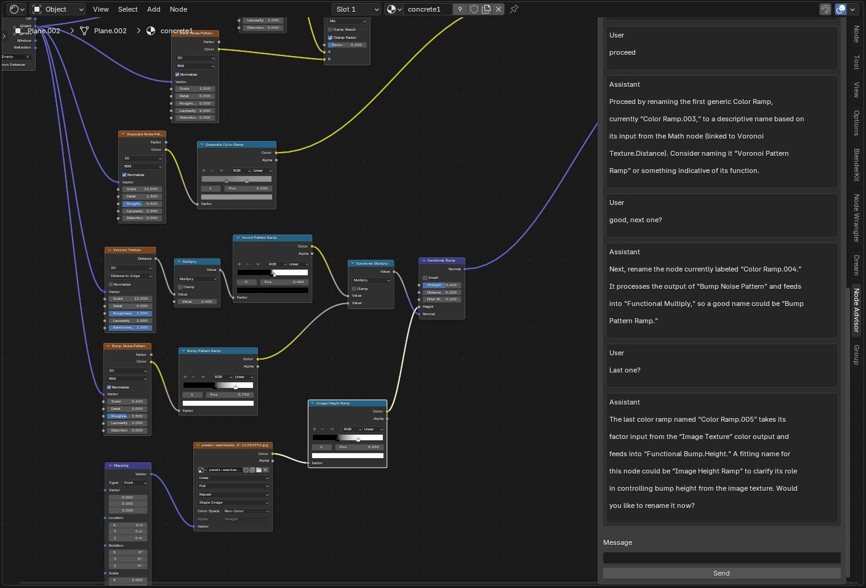
Task: Uncheck Normalize in Bump Noise Pattern node
Action: pyautogui.click(x=109, y=387)
